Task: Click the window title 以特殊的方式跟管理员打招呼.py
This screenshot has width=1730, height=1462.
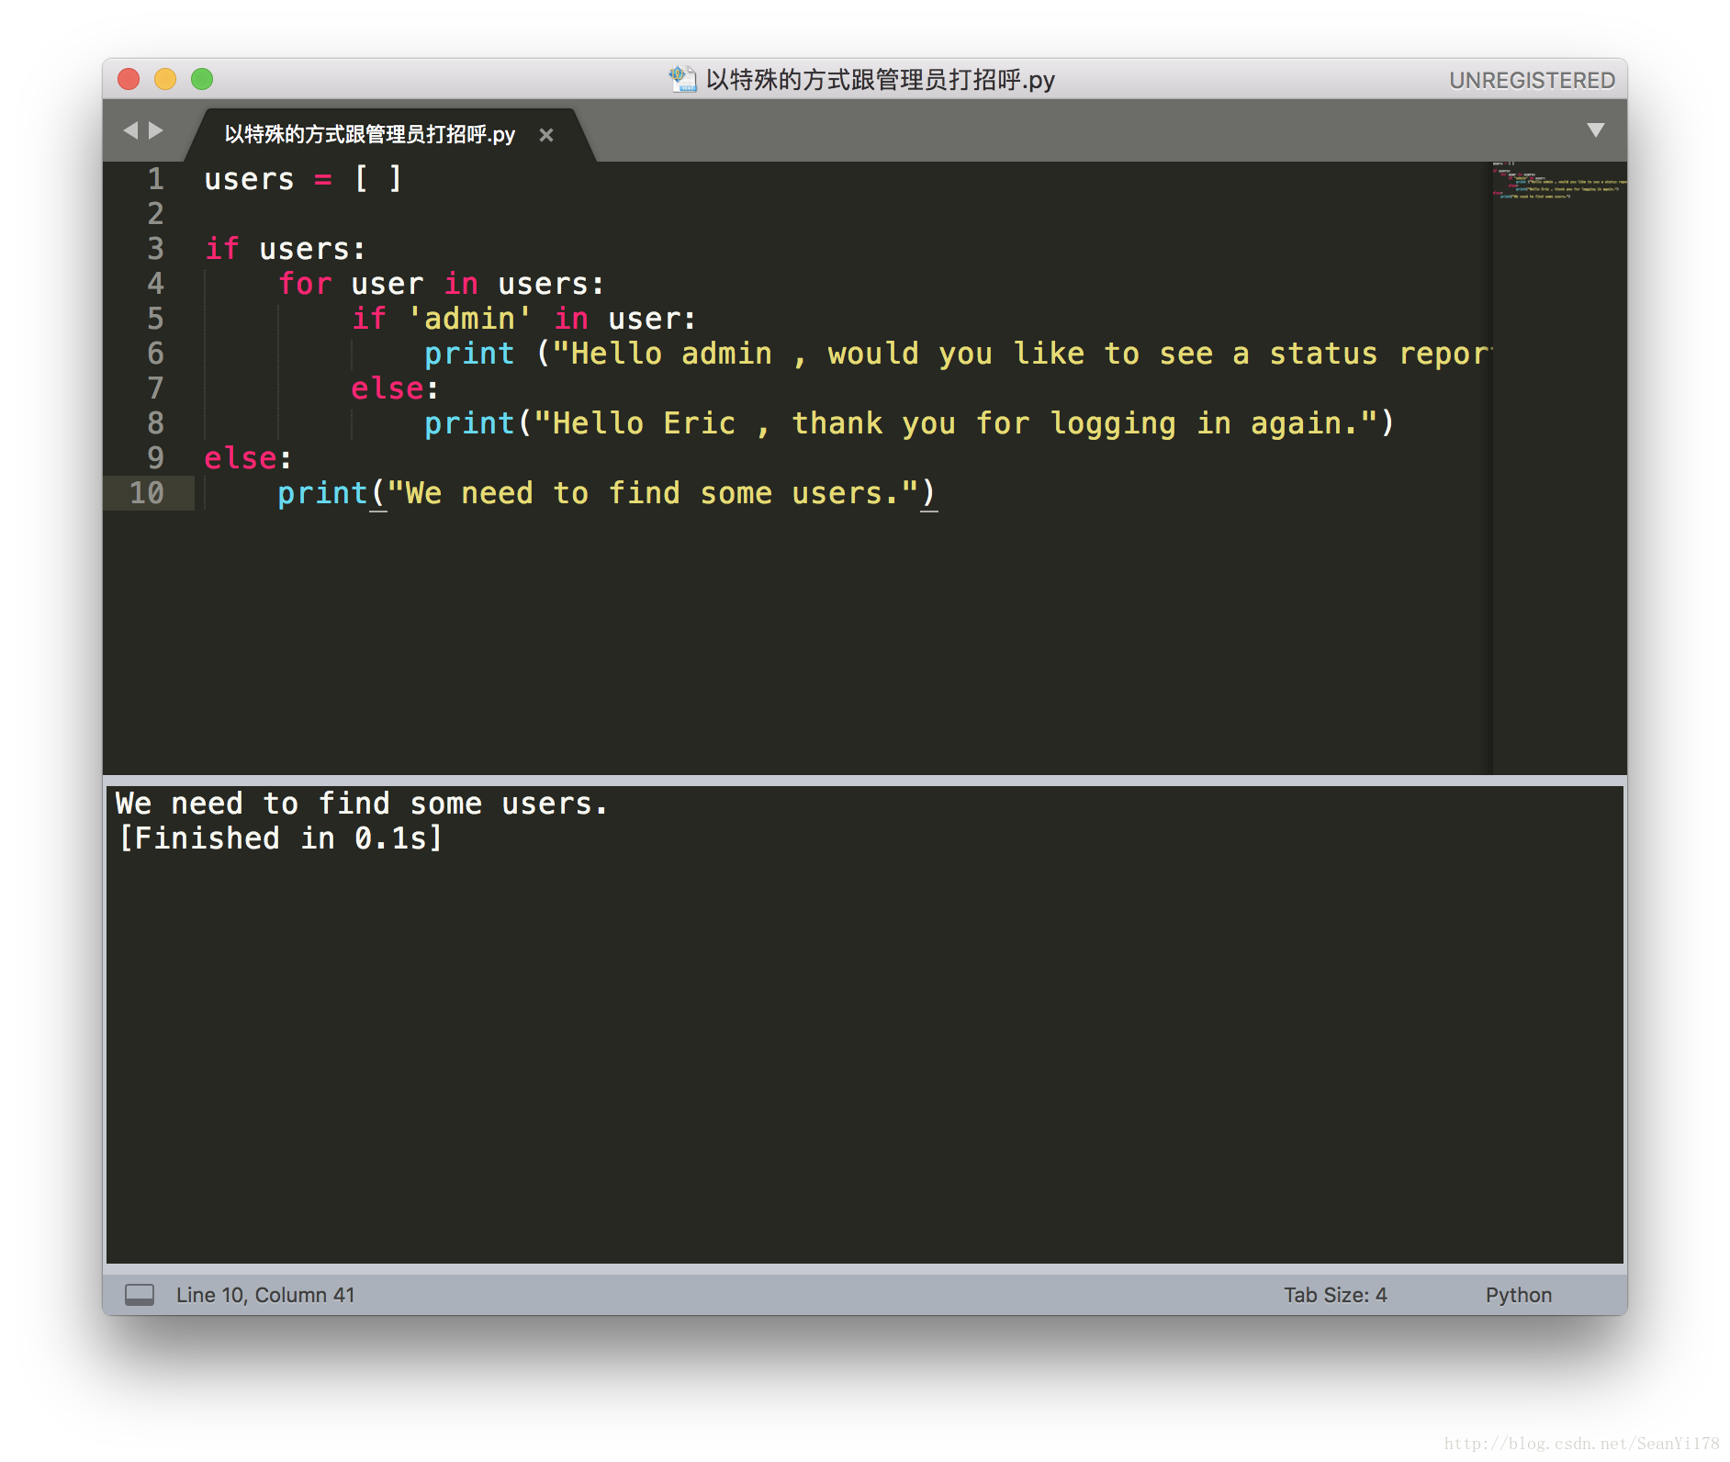Action: tap(880, 80)
